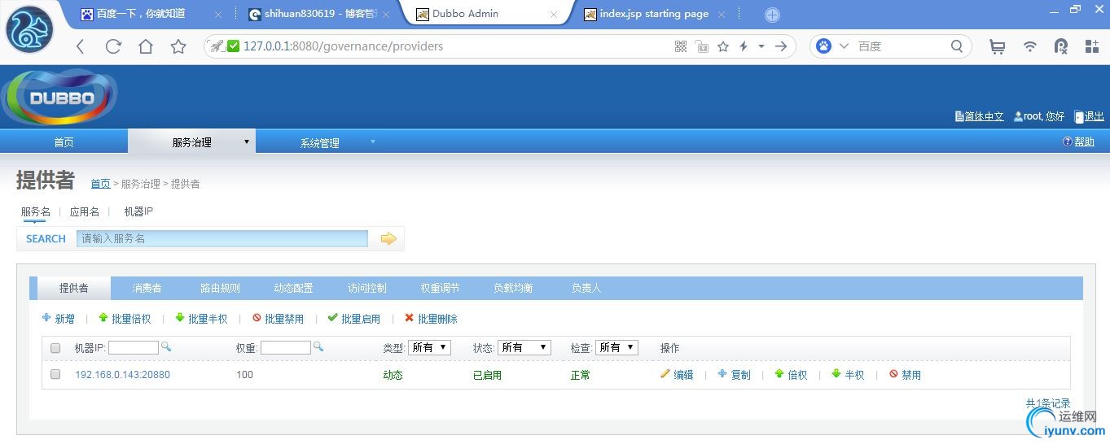The width and height of the screenshot is (1110, 444).
Task: Click the DUBBO logo
Action: click(x=61, y=98)
